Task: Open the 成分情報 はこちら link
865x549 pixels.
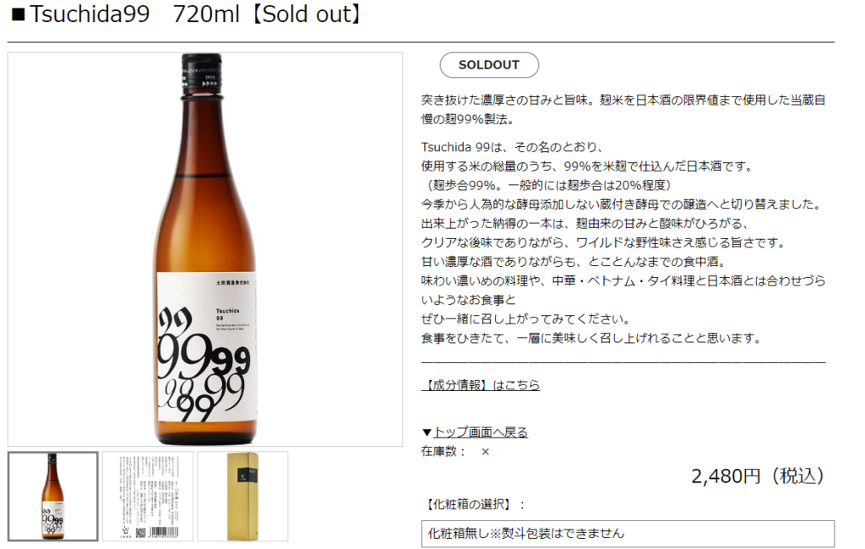Action: click(480, 384)
